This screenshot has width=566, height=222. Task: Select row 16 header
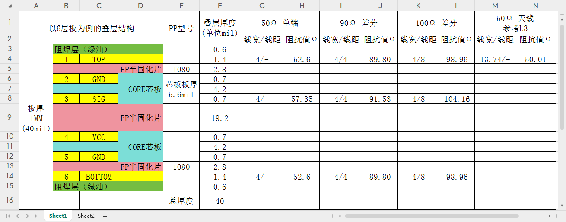click(x=10, y=200)
